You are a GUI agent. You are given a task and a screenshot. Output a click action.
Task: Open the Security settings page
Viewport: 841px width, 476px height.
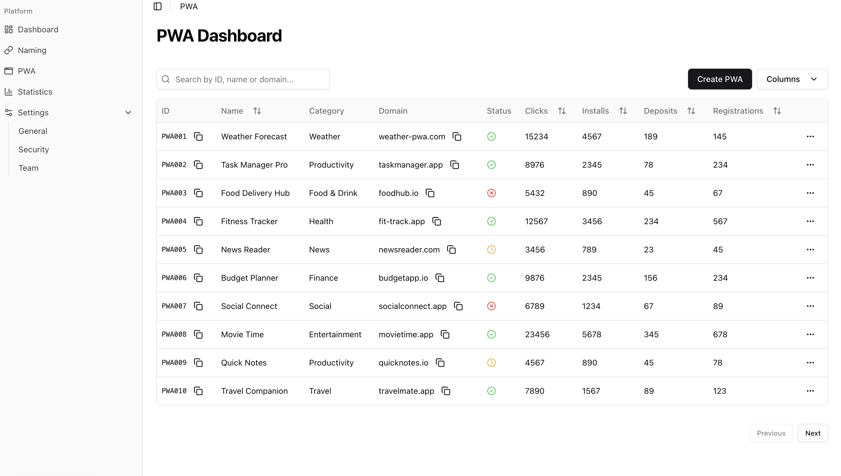point(33,149)
